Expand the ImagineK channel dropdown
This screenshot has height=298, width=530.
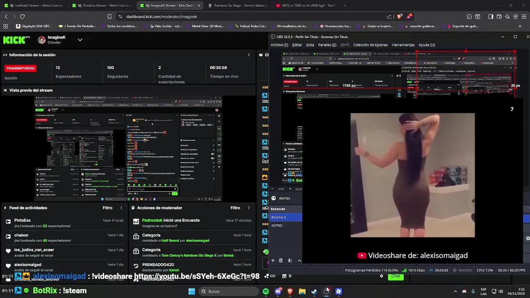[x=80, y=40]
